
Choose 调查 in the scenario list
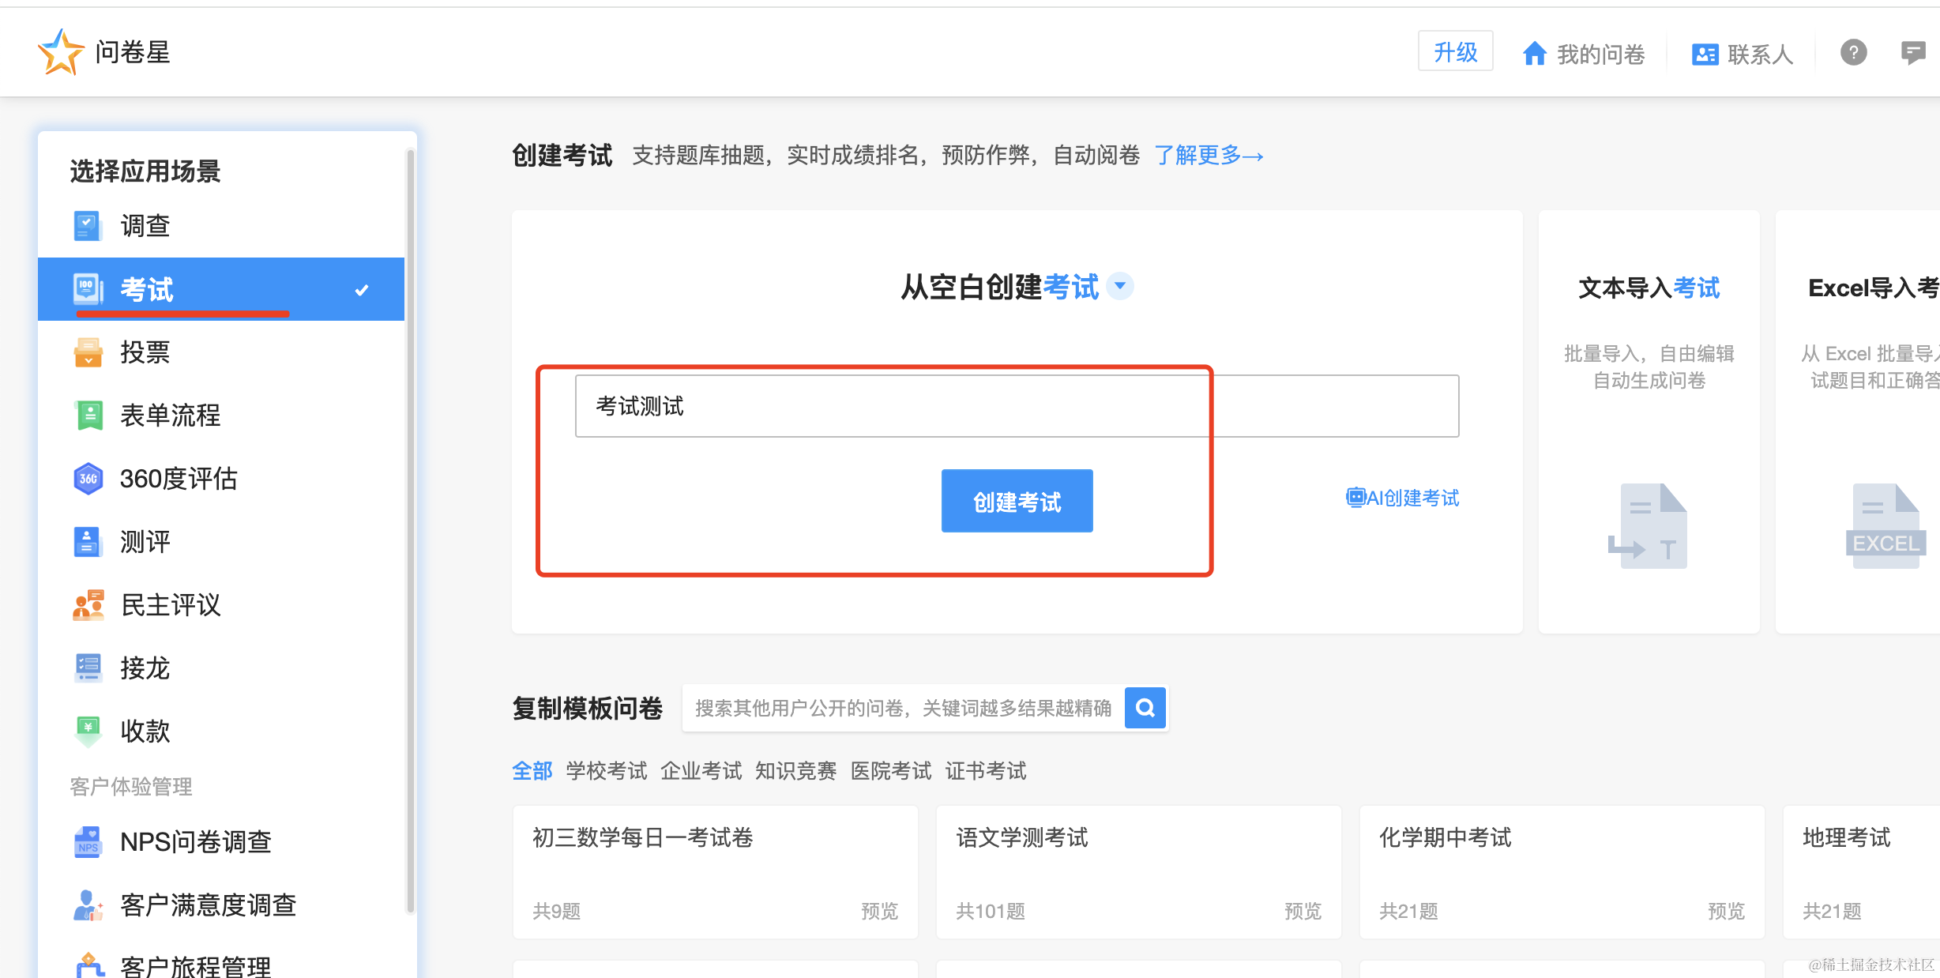[x=145, y=226]
